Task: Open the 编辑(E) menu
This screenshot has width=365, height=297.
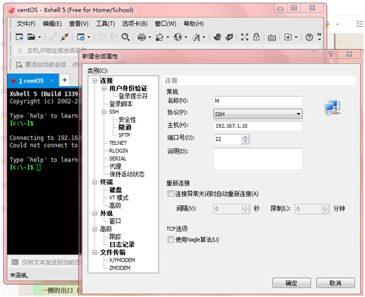Action: click(x=52, y=24)
